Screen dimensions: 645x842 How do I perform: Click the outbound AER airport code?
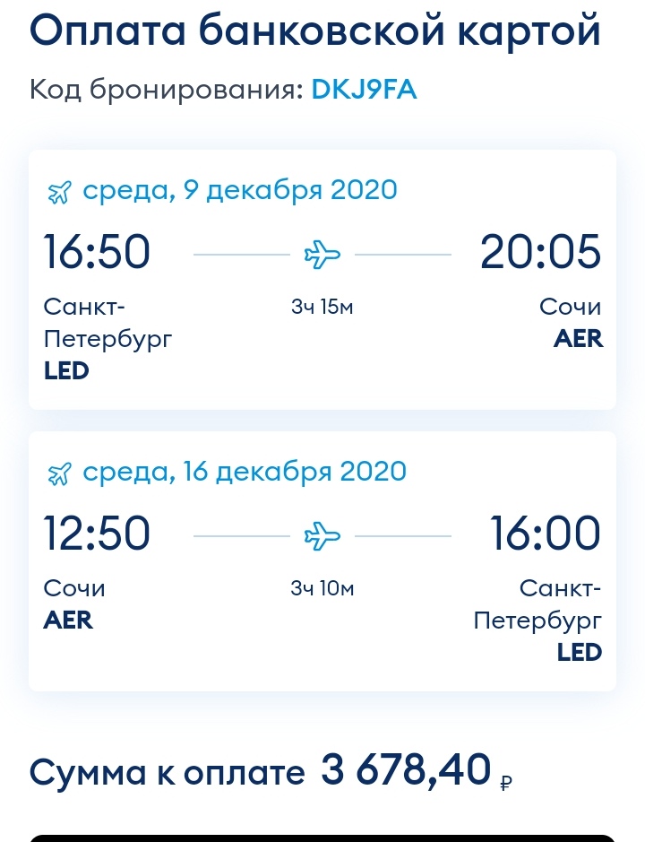click(578, 339)
